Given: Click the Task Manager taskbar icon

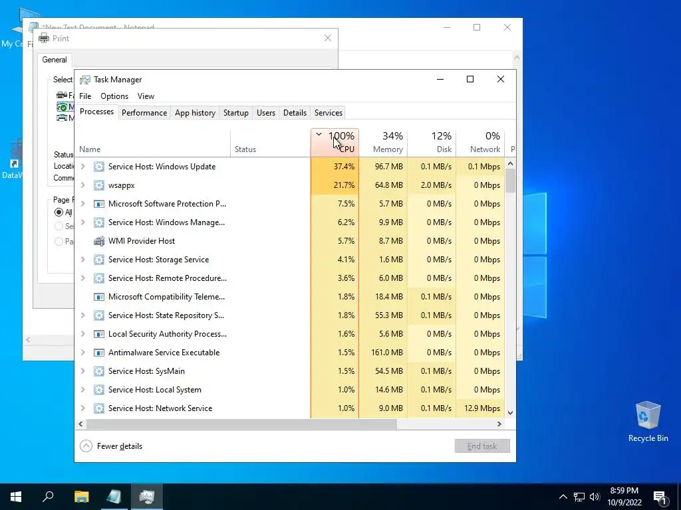Looking at the screenshot, I should (x=147, y=497).
